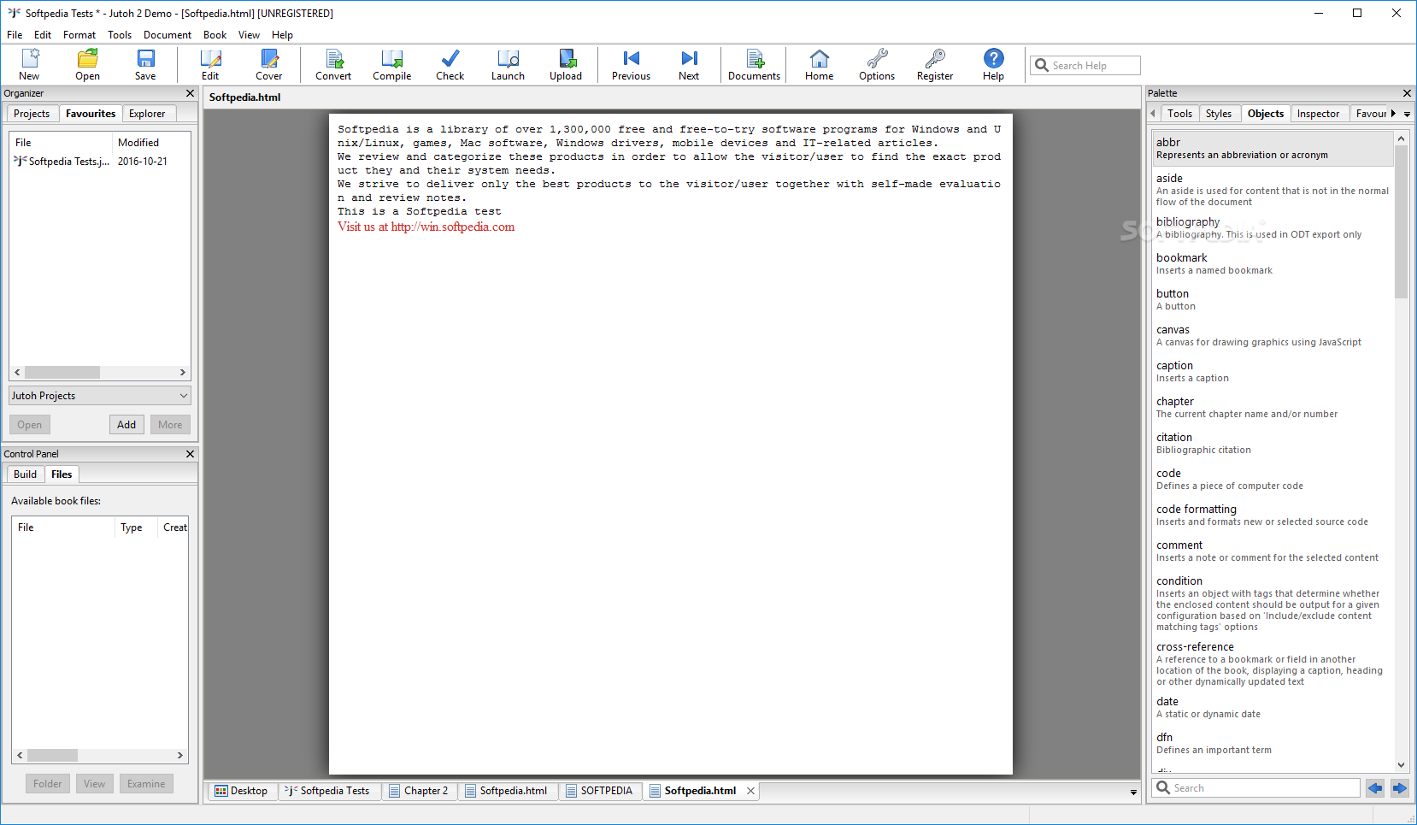Switch to the Chapter 2 document tab
The height and width of the screenshot is (825, 1417).
[x=420, y=791]
